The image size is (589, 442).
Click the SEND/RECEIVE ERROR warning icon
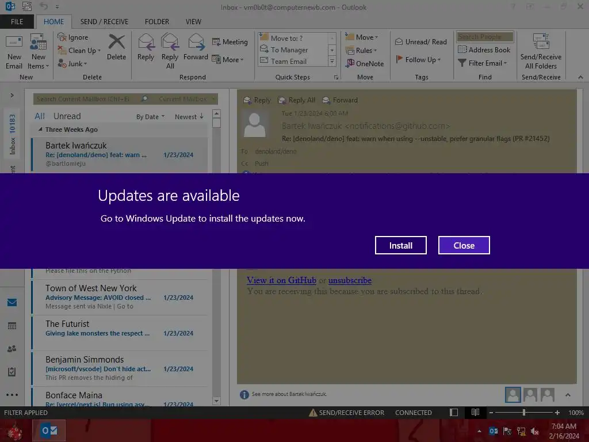coord(313,413)
